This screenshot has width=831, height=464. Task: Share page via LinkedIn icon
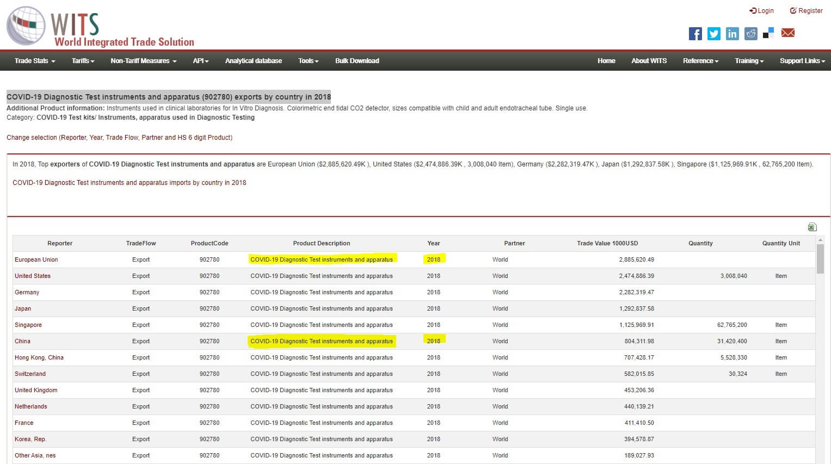point(732,34)
